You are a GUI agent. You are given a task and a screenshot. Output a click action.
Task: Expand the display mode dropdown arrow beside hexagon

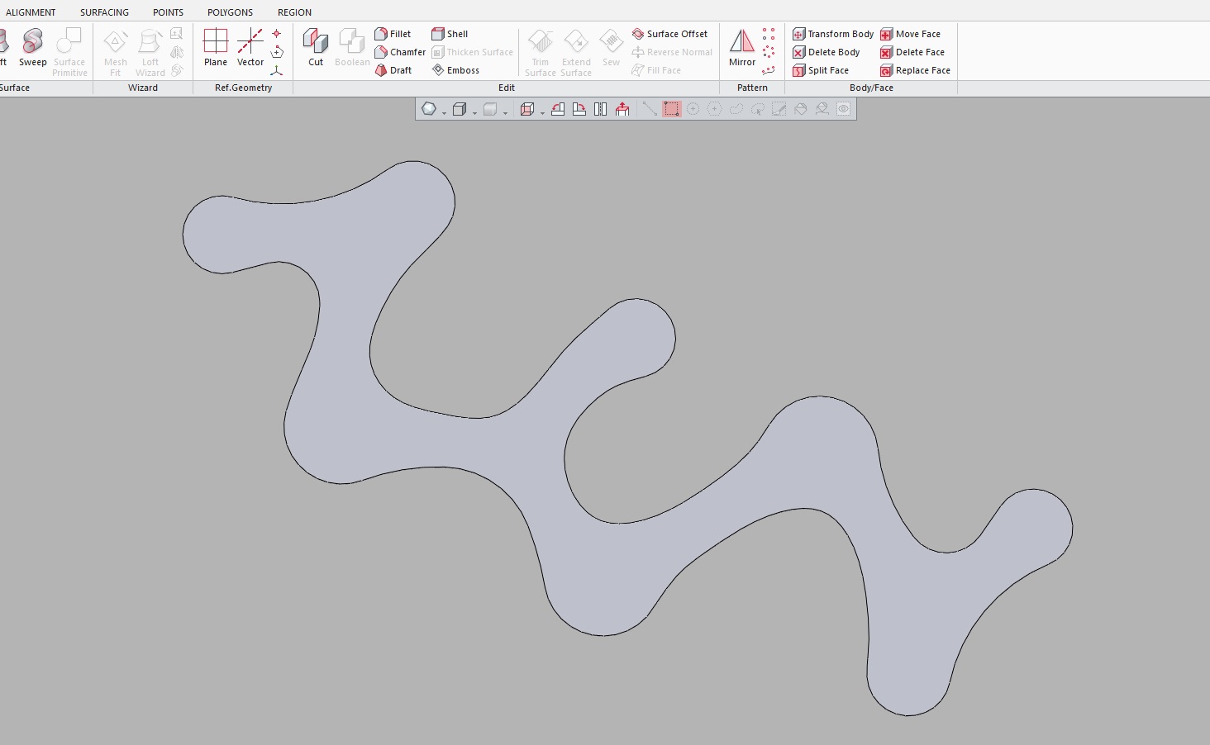(x=445, y=112)
